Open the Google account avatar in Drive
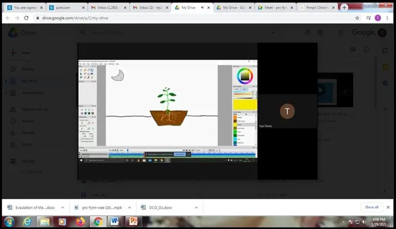Screen dimensions: 396x229 point(382,33)
